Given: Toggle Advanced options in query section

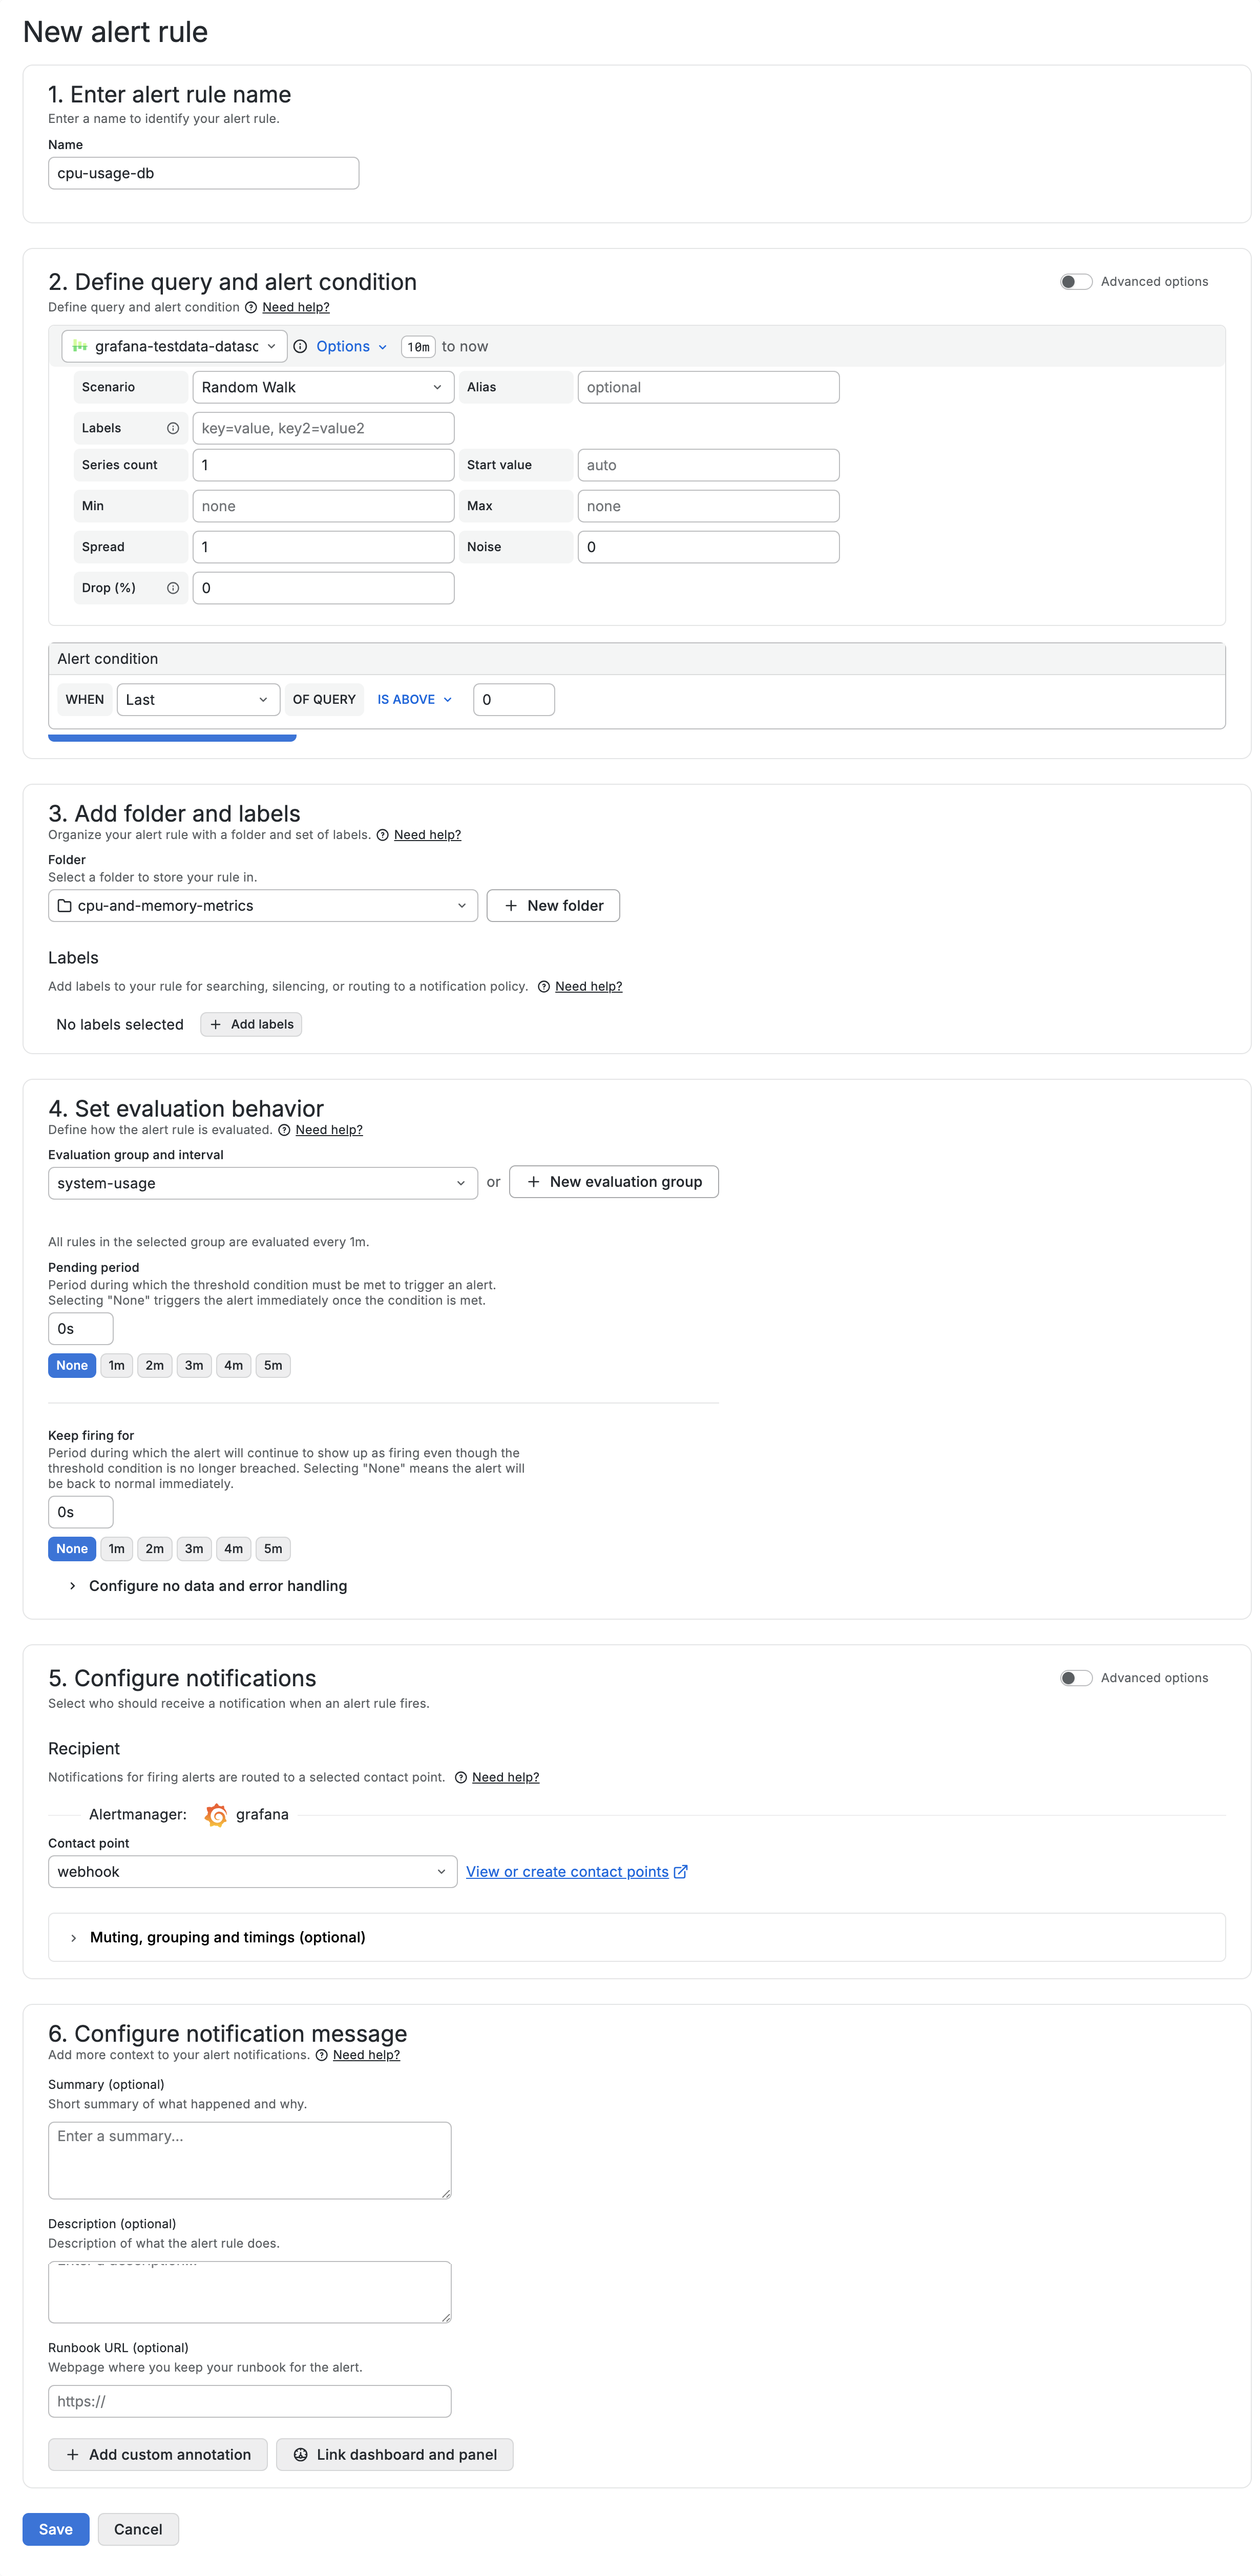Looking at the screenshot, I should pyautogui.click(x=1076, y=282).
